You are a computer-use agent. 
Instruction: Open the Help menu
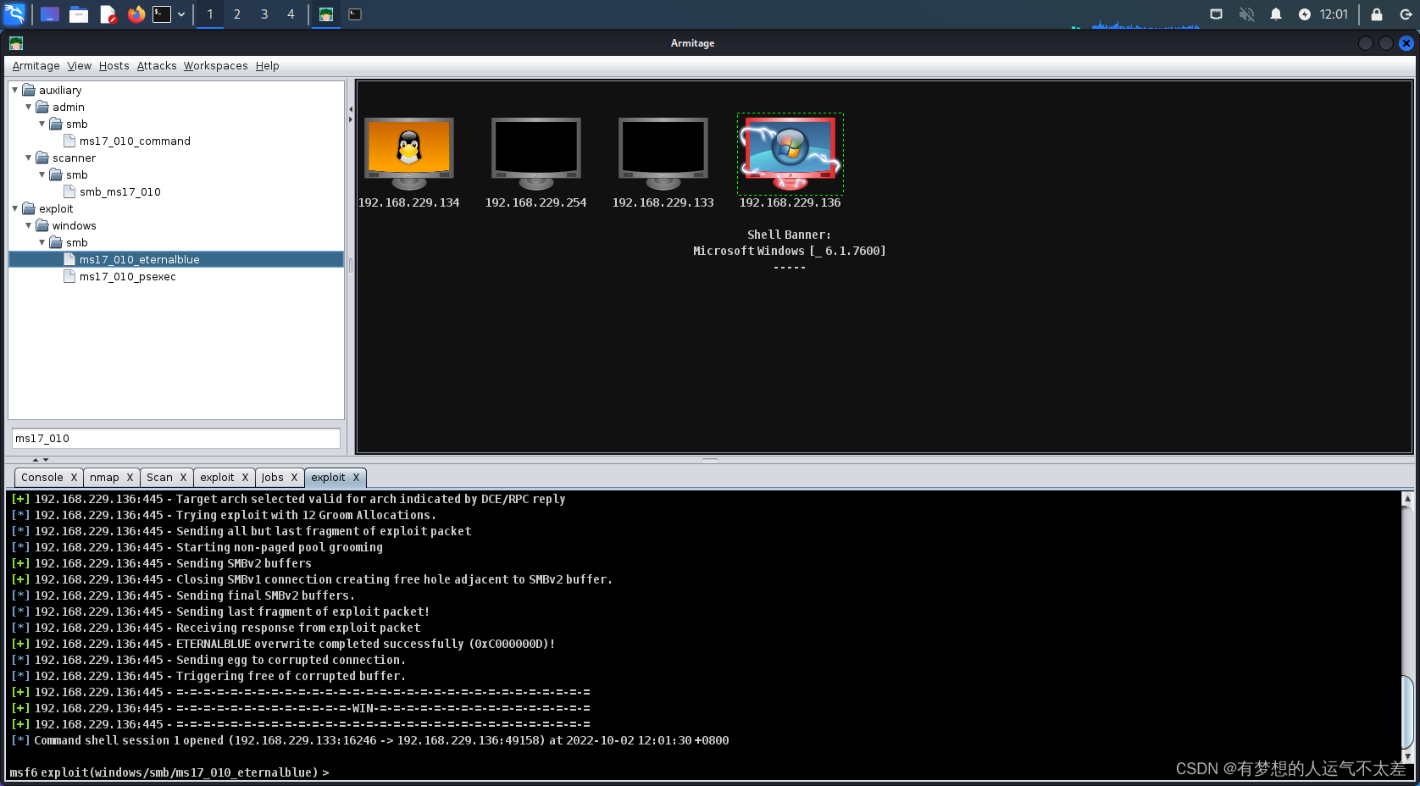[268, 66]
